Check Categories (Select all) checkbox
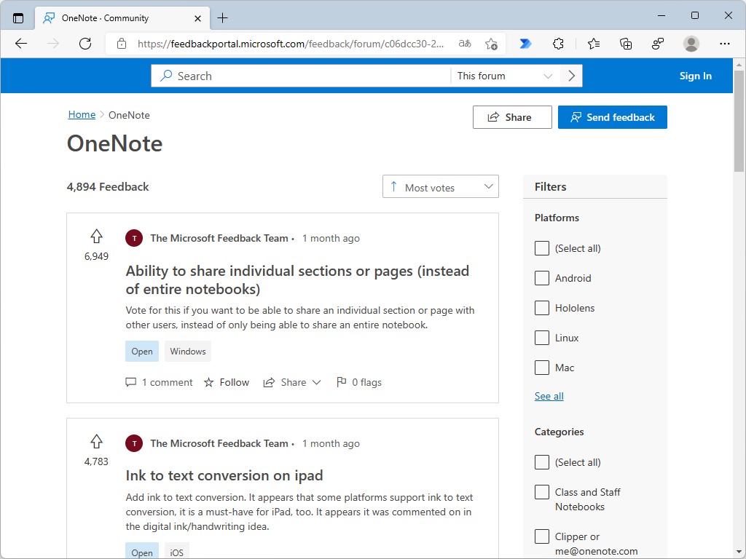The image size is (746, 559). click(542, 462)
